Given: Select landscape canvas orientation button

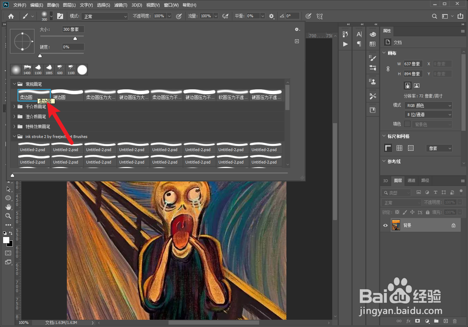Looking at the screenshot, I should [417, 85].
